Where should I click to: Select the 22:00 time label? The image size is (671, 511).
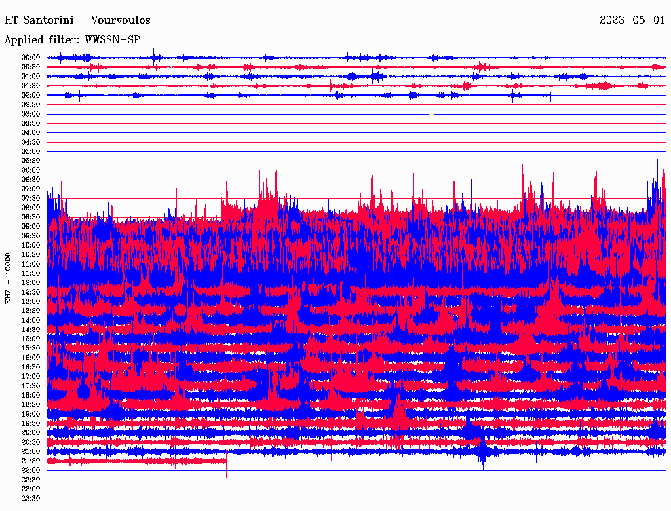[x=31, y=470]
